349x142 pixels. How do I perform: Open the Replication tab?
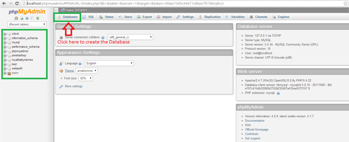click(210, 17)
